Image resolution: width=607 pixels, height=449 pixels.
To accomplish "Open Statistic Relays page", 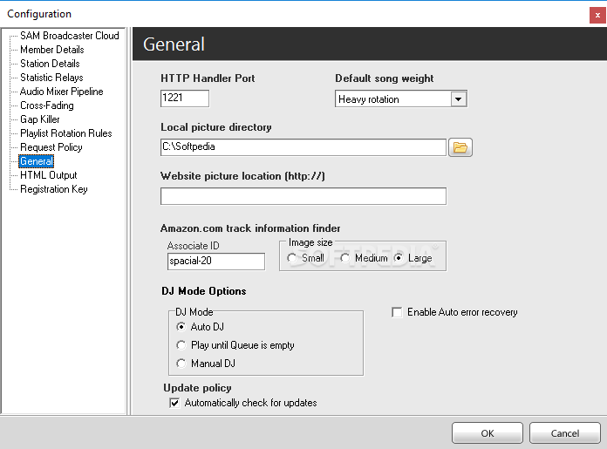I will [51, 78].
